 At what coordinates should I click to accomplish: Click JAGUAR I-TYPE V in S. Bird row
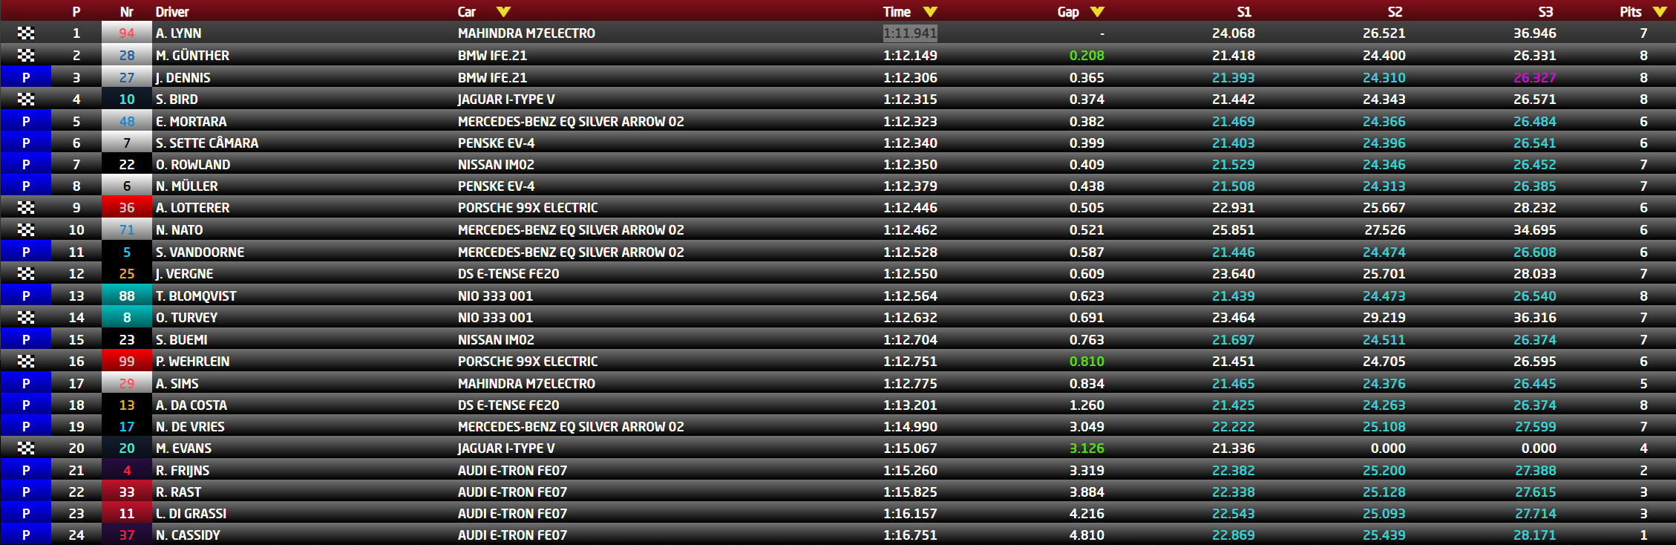tap(506, 99)
